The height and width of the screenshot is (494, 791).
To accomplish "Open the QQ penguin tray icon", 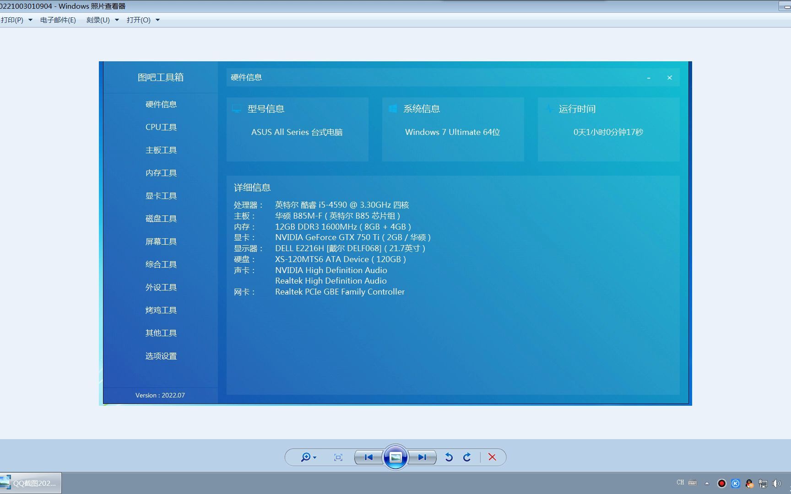I will (749, 483).
